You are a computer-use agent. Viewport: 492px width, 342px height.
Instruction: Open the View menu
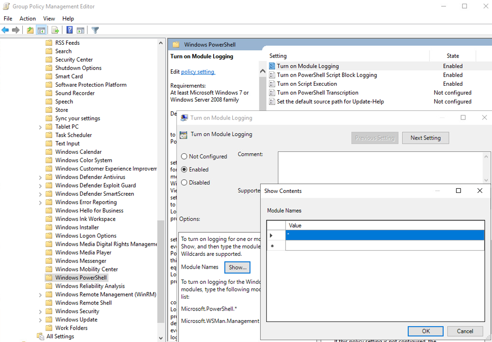coord(49,19)
